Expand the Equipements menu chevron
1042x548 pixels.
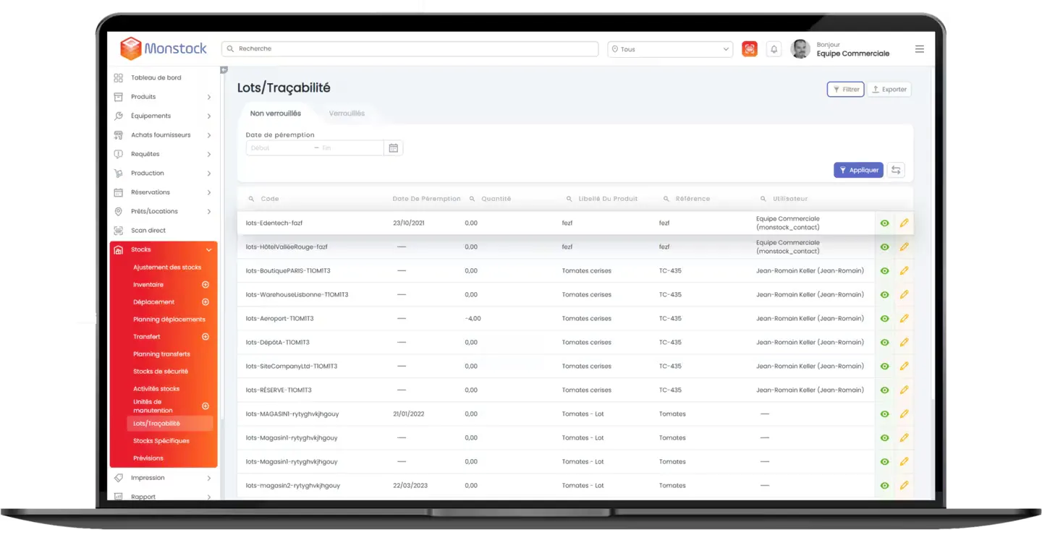tap(209, 116)
